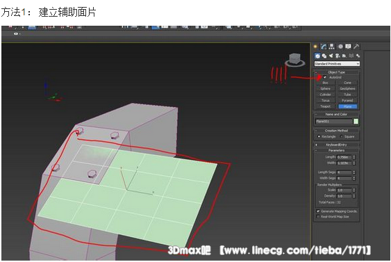Click the Torus primitive button
The image size is (391, 262).
tap(325, 100)
